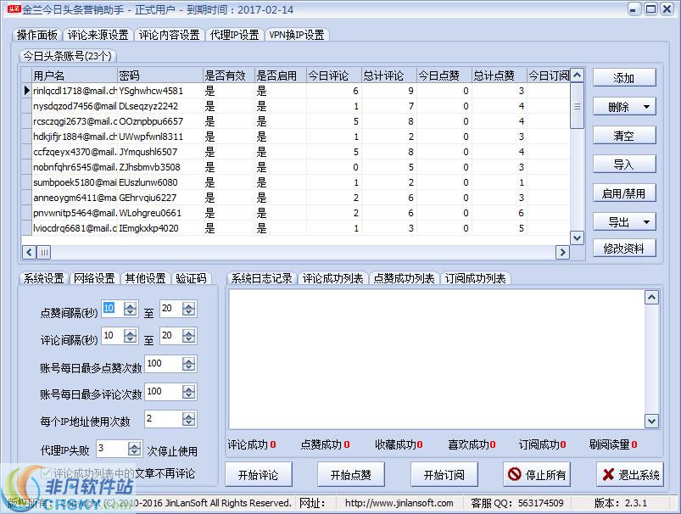681x514 pixels.
Task: Adjust 账号每日最多点赞次数 spinner
Action: pyautogui.click(x=188, y=364)
